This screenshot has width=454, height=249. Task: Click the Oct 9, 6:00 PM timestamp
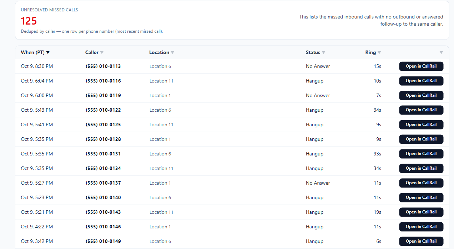coord(37,96)
